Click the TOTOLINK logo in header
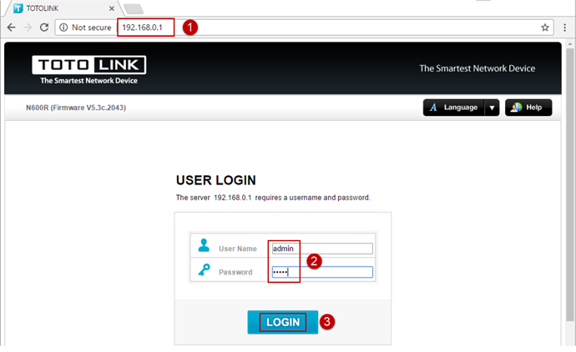 coord(88,70)
